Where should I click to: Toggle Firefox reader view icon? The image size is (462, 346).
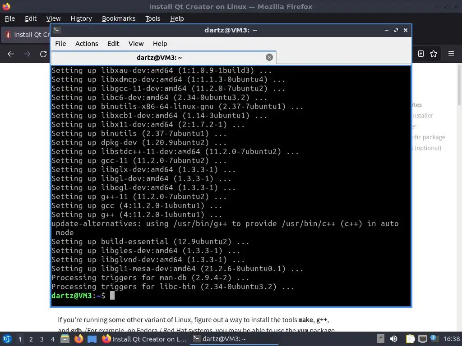pos(421,54)
